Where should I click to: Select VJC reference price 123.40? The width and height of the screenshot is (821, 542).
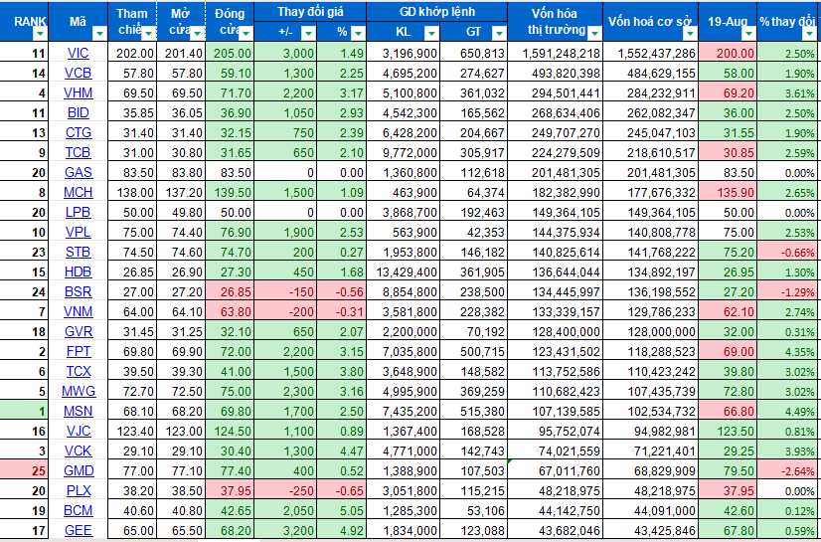click(132, 432)
